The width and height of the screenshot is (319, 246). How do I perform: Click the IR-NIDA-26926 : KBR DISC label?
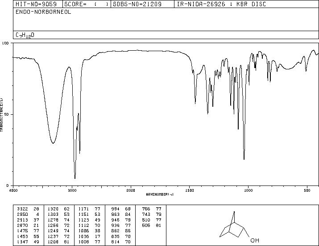click(221, 4)
